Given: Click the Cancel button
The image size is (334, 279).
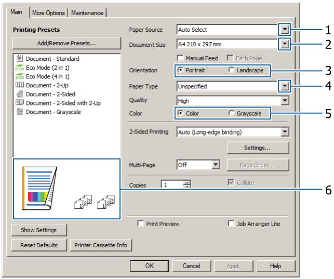Looking at the screenshot, I should [191, 266].
